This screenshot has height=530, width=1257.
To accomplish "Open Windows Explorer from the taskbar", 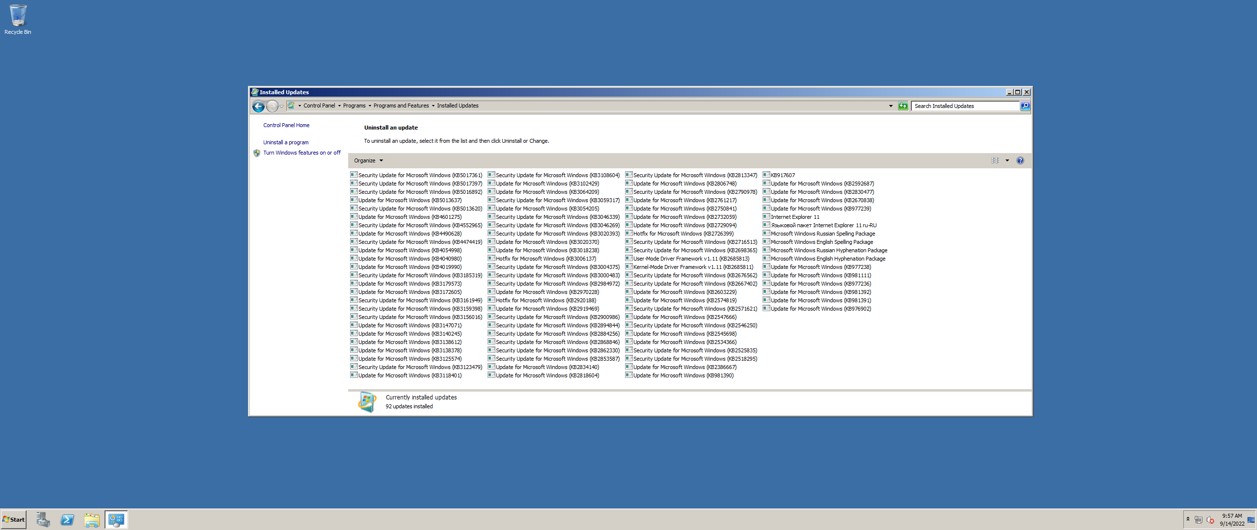I will point(92,520).
